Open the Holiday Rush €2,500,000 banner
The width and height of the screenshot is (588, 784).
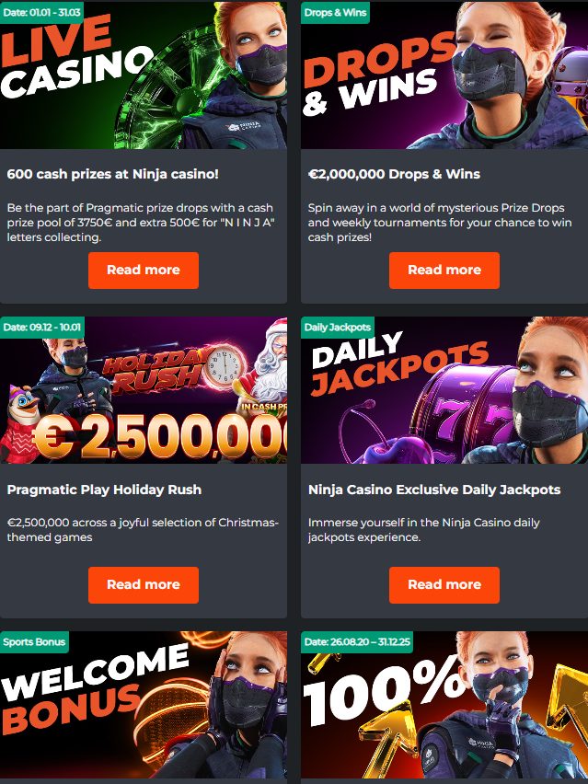(144, 390)
